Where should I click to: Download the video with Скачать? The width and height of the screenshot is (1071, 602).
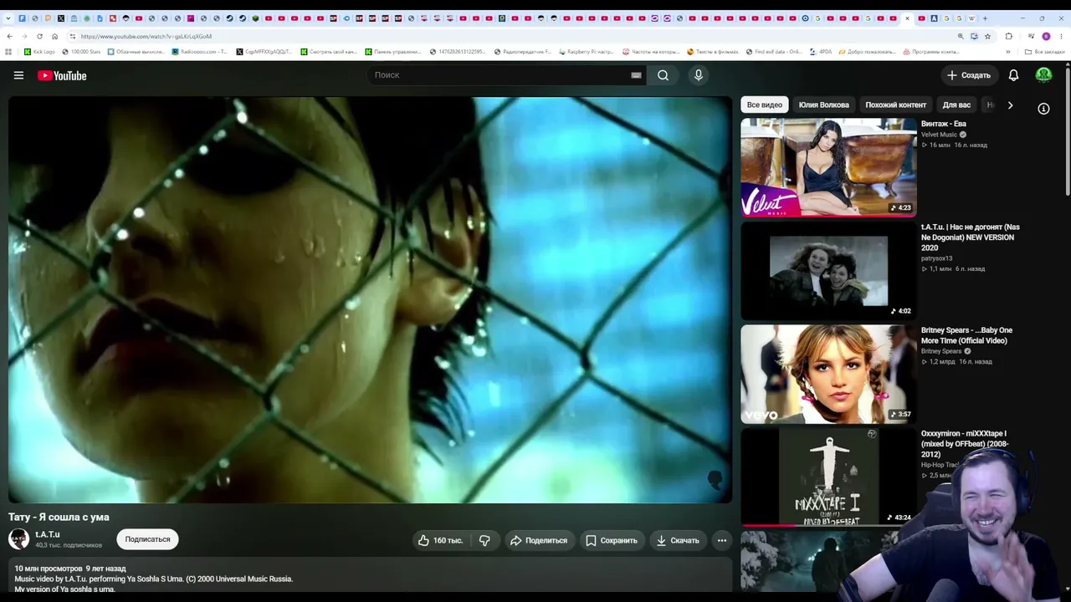click(678, 540)
